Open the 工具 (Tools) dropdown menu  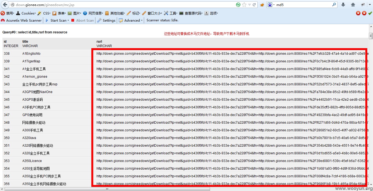pos(171,13)
